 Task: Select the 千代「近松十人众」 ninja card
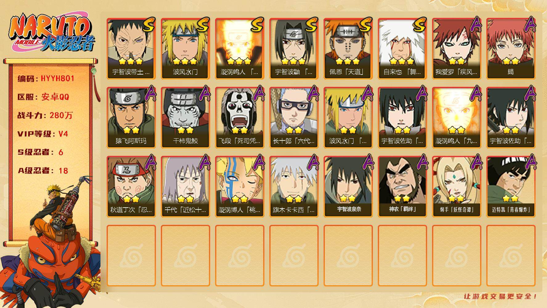(x=185, y=186)
